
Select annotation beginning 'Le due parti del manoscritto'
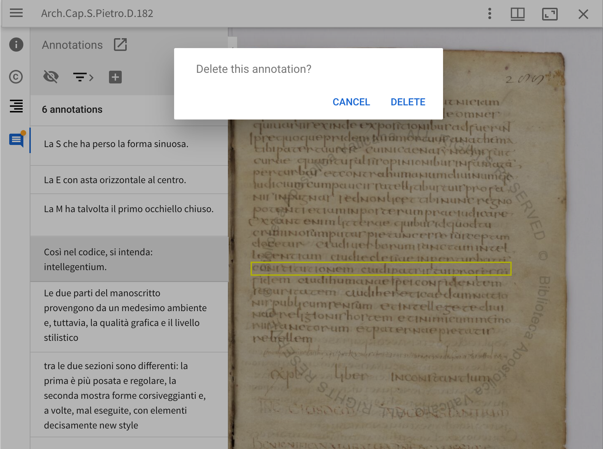pyautogui.click(x=129, y=317)
